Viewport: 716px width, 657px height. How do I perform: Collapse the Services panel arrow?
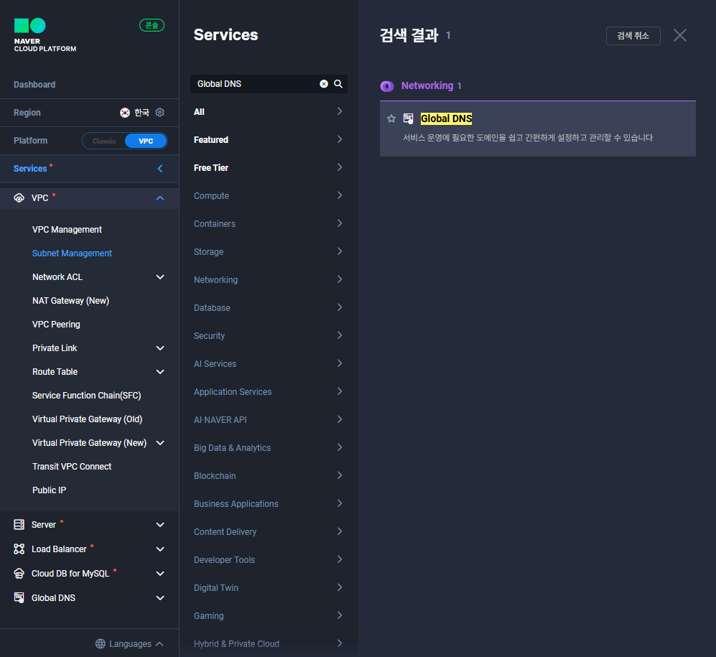(160, 169)
